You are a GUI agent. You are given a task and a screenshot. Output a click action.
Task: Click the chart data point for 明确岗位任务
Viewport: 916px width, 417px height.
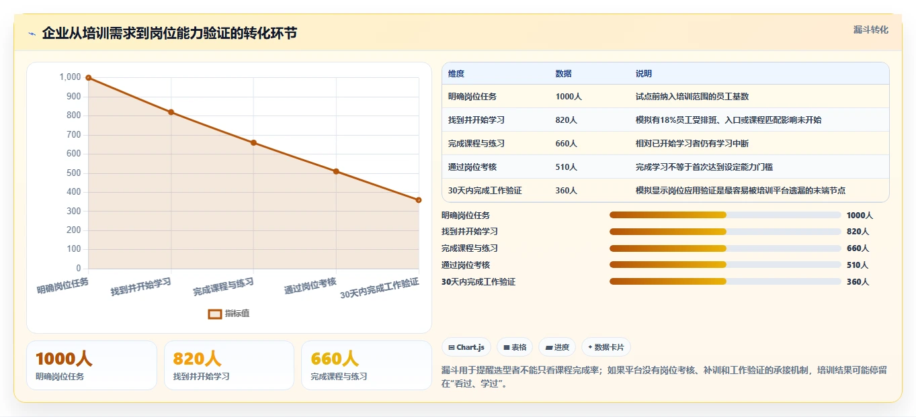click(x=88, y=78)
